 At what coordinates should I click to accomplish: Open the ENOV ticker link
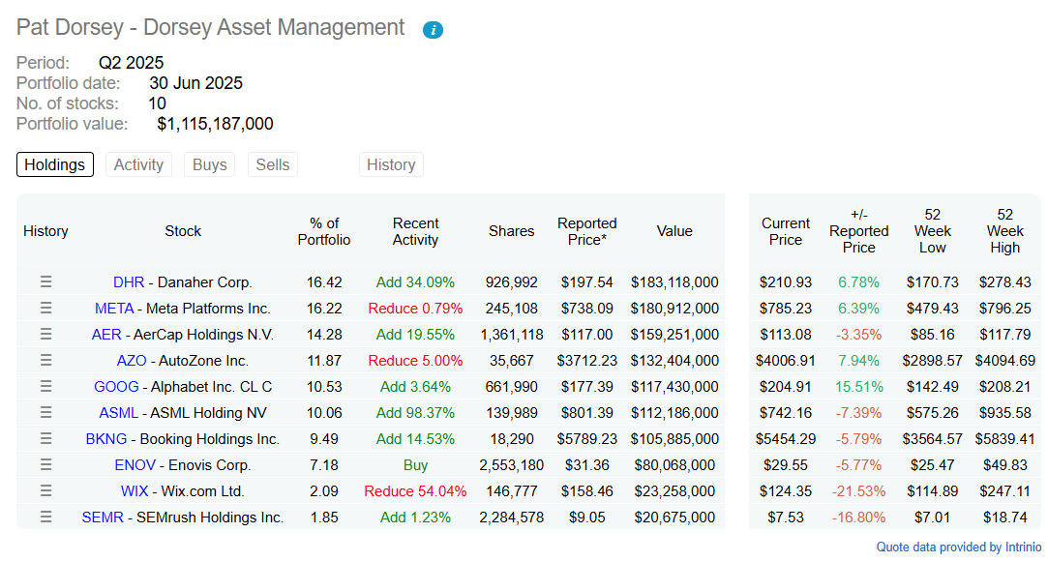click(x=135, y=464)
